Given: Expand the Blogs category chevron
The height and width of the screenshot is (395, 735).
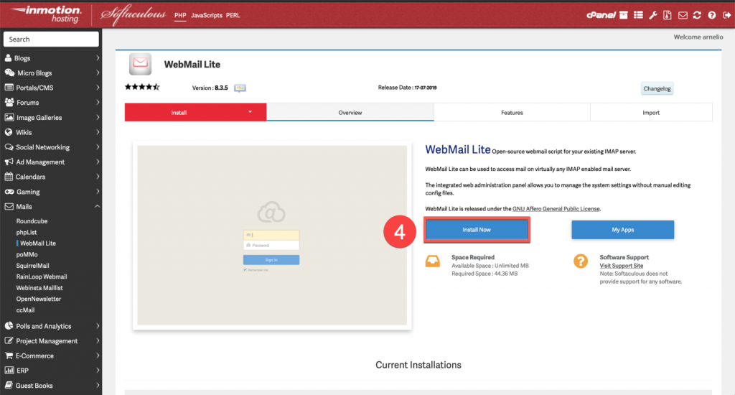Looking at the screenshot, I should tap(98, 57).
